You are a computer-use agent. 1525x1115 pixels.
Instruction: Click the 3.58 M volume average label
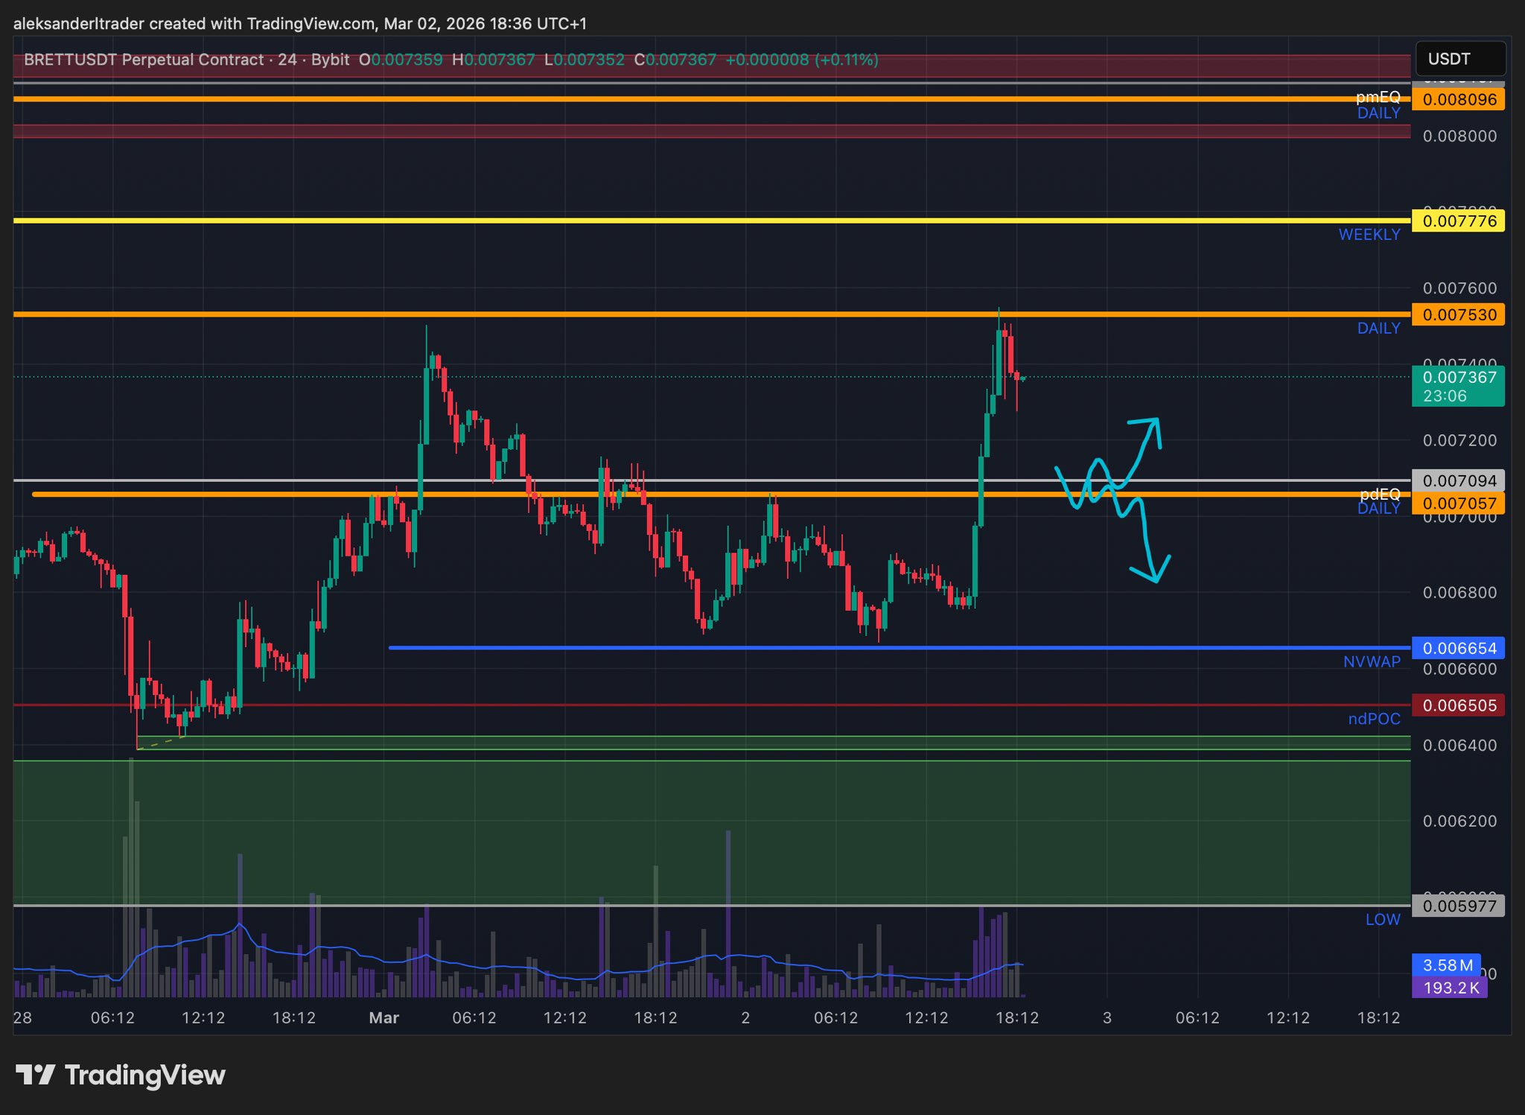pyautogui.click(x=1446, y=965)
